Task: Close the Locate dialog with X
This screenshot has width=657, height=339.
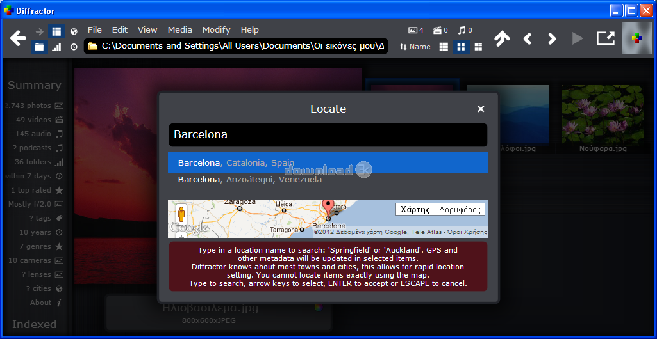Action: [481, 109]
